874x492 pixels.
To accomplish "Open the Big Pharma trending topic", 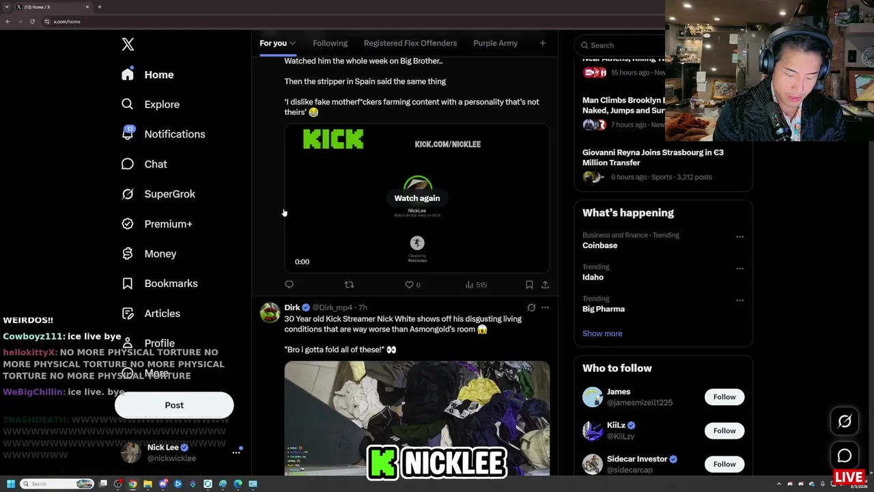I will [604, 309].
